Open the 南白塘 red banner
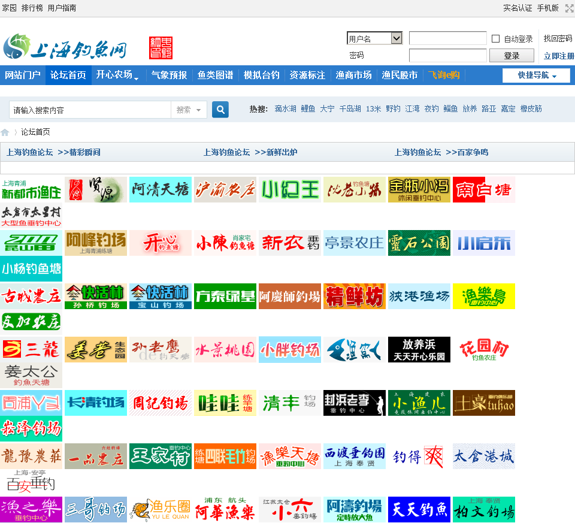Image resolution: width=575 pixels, height=523 pixels. pos(484,190)
